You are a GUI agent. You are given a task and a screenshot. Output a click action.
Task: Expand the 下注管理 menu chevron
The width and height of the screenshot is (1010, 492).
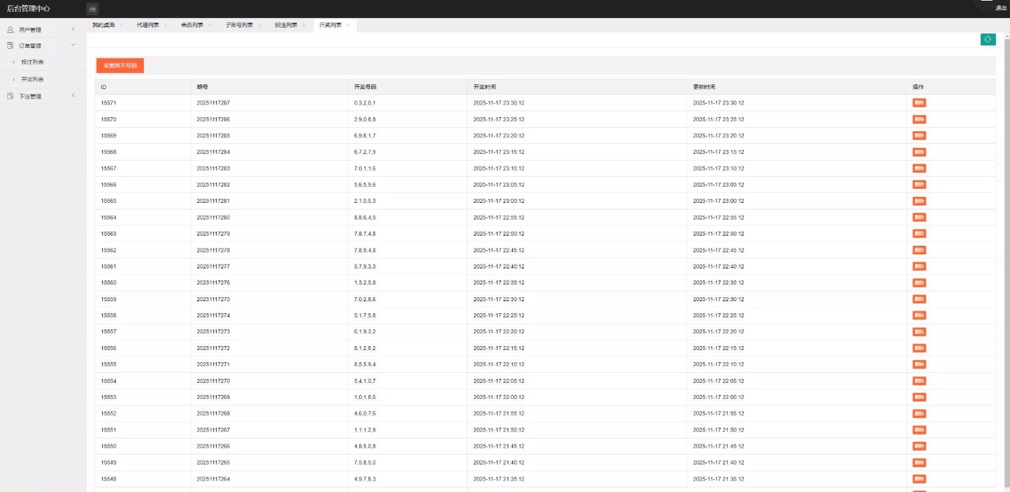click(x=73, y=96)
